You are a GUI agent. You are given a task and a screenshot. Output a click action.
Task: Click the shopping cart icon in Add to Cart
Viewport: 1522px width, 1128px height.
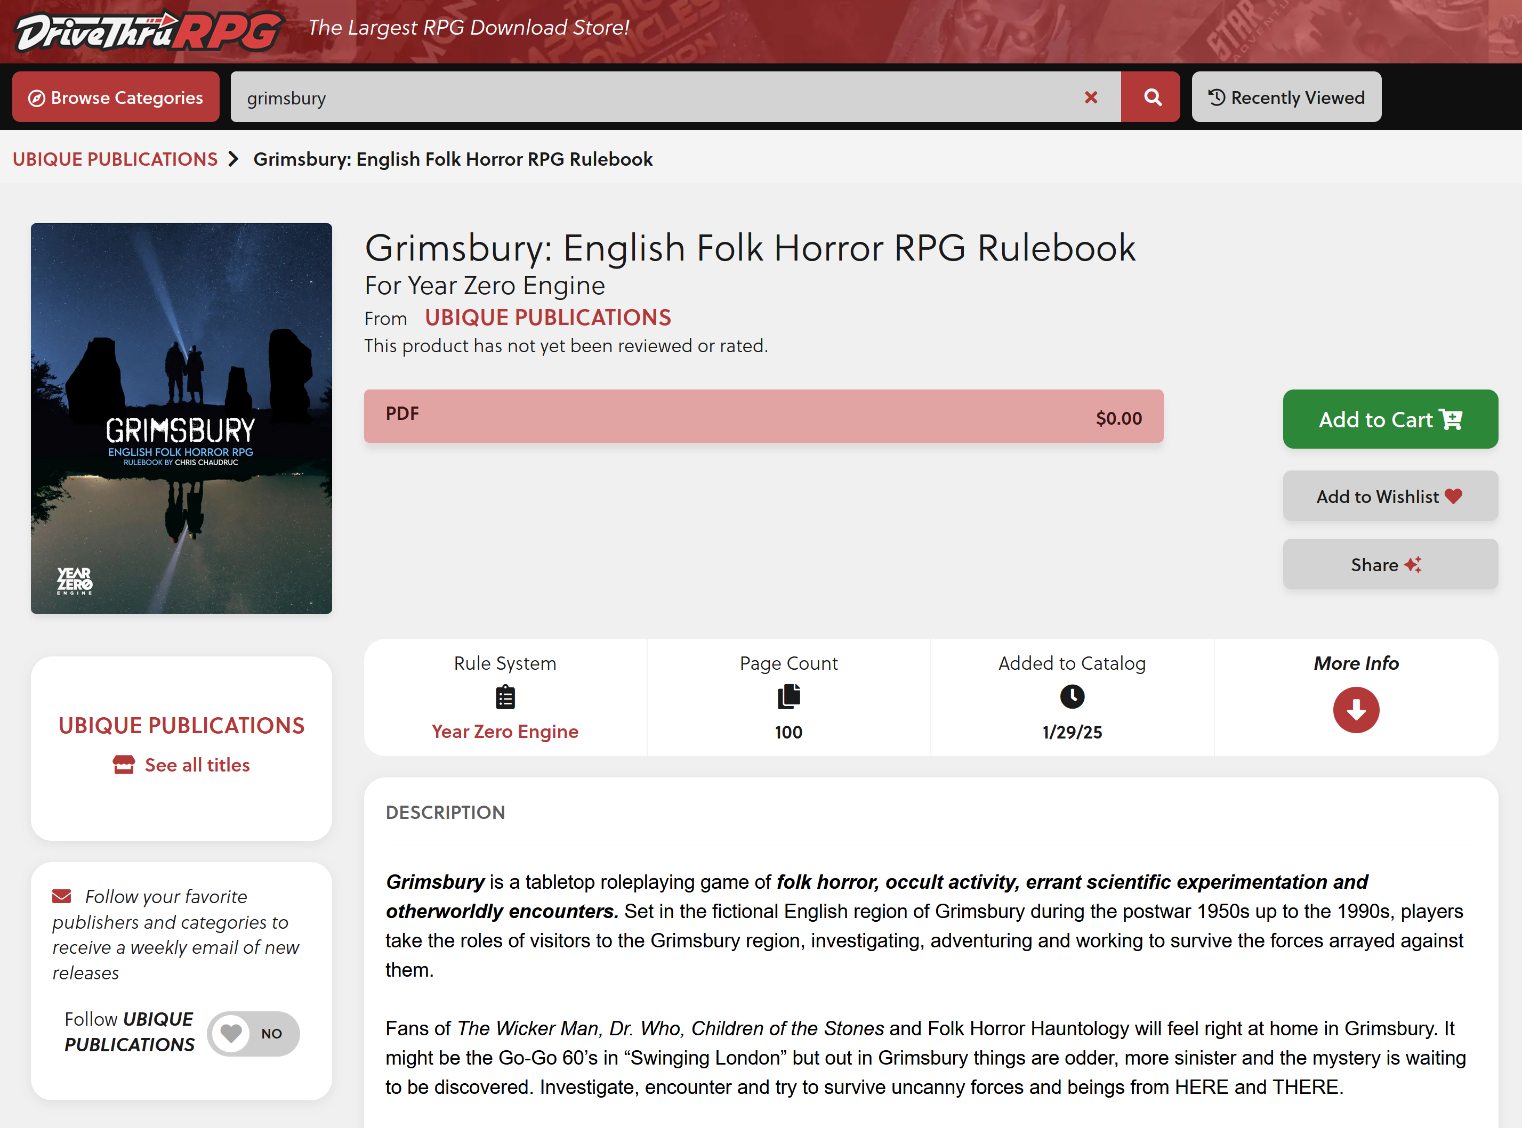1451,419
